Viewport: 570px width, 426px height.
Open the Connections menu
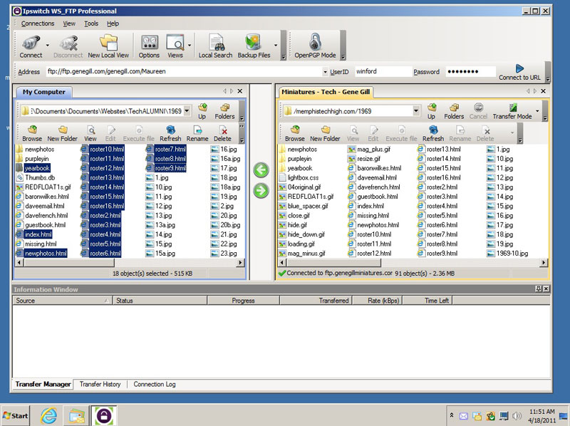(x=38, y=24)
